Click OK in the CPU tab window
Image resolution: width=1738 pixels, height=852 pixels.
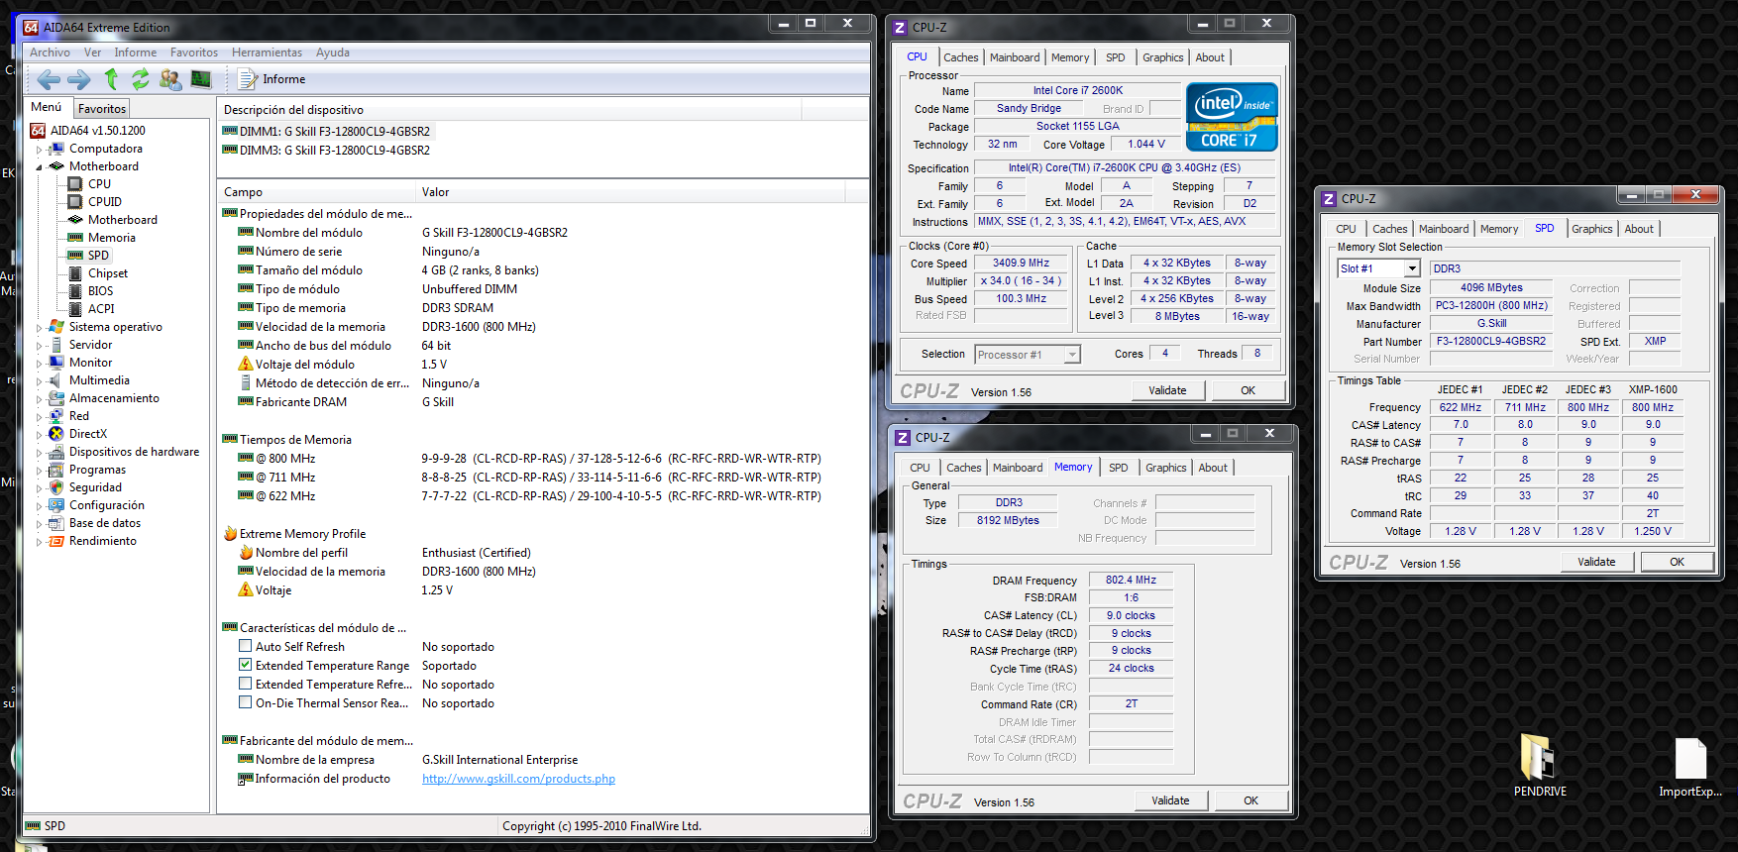[1248, 390]
